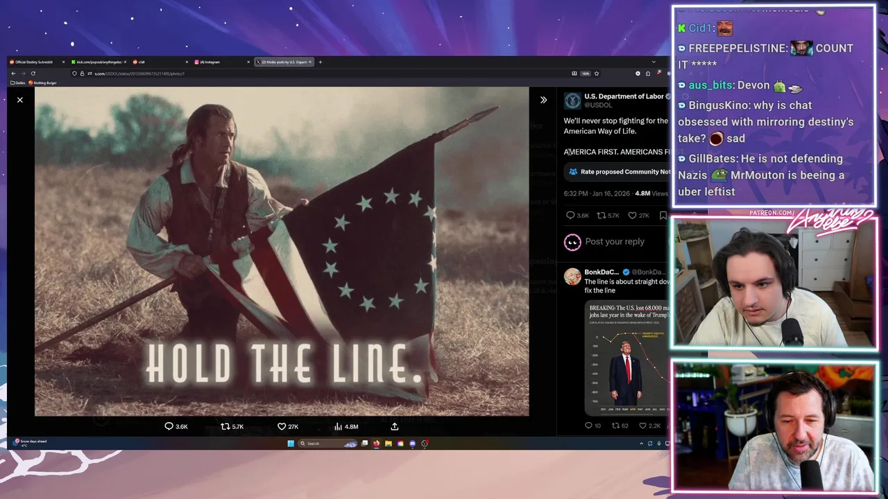Like BonkDaC's comment showing 2.2K
Viewport: 888px width, 499px height.
[650, 426]
